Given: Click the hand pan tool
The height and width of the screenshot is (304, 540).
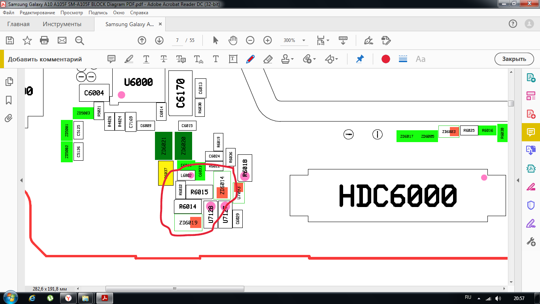Looking at the screenshot, I should click(233, 40).
